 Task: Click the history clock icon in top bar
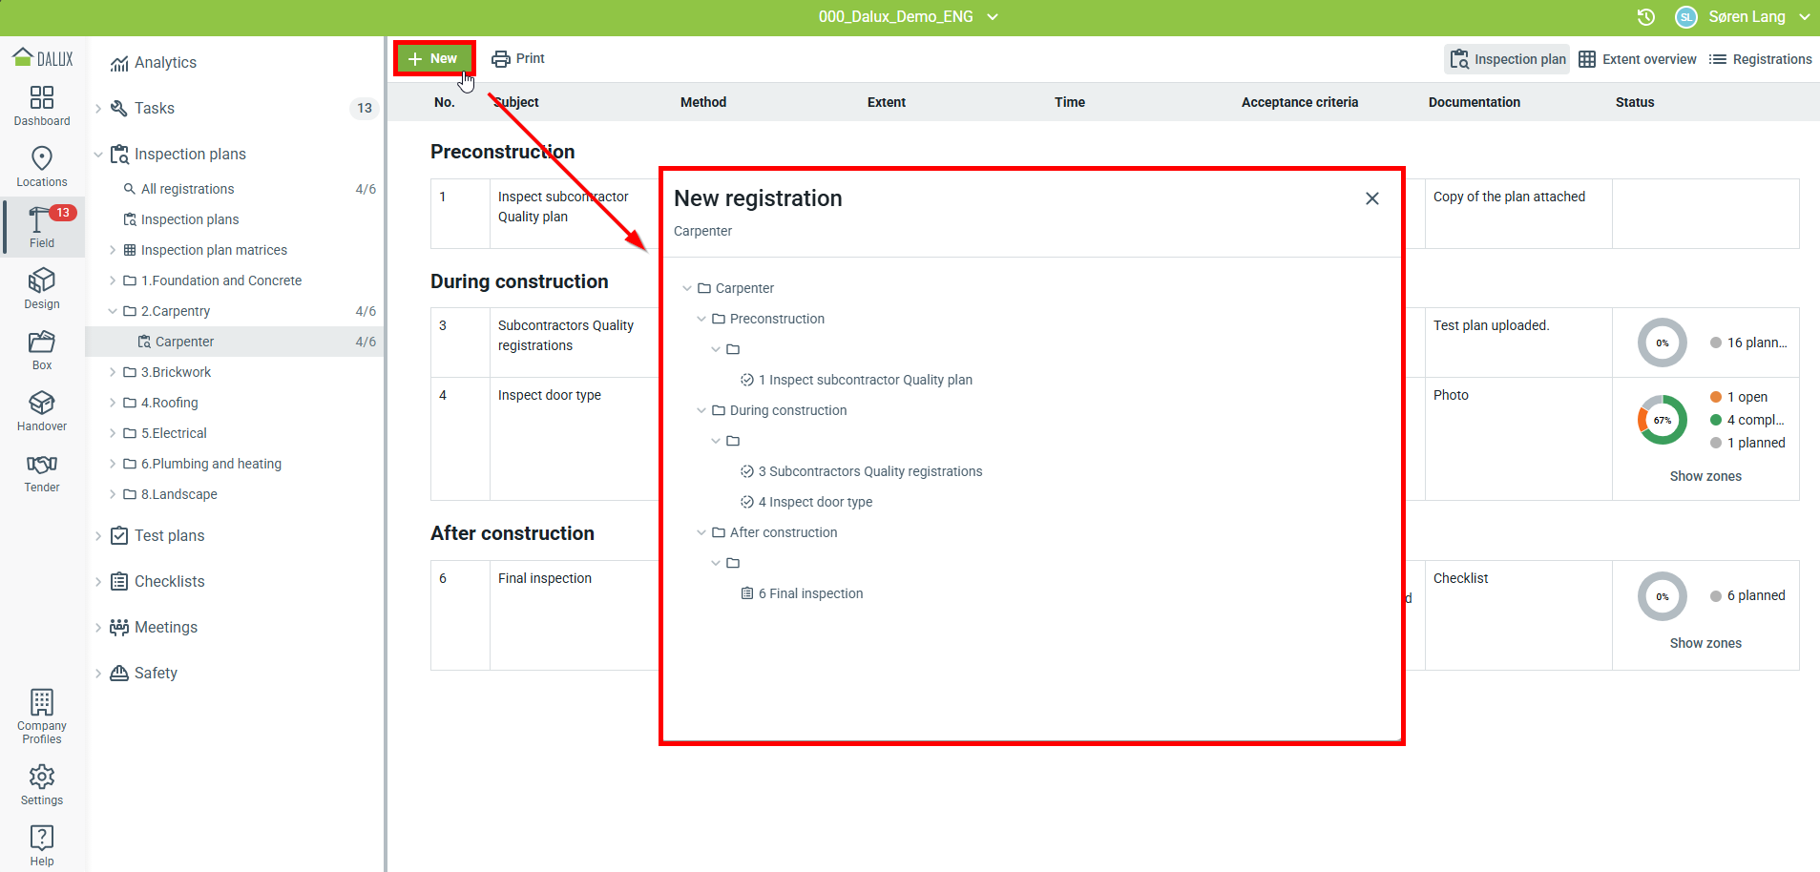point(1645,17)
